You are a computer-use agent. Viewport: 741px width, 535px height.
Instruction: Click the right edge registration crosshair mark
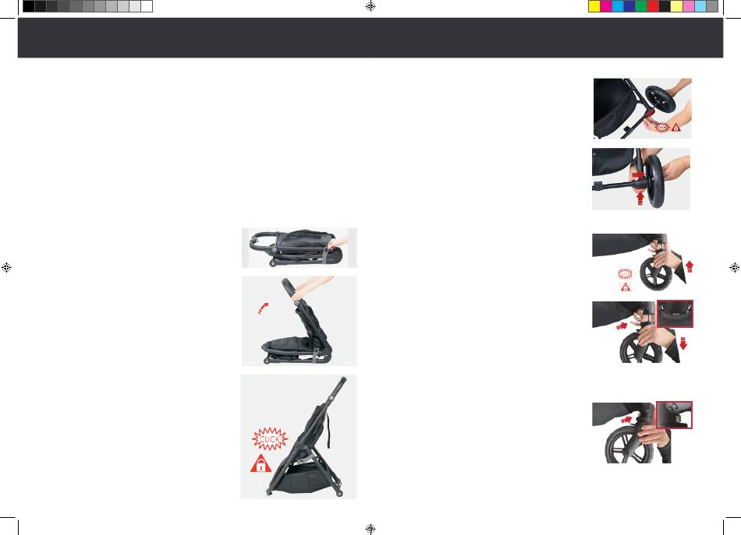click(x=735, y=268)
